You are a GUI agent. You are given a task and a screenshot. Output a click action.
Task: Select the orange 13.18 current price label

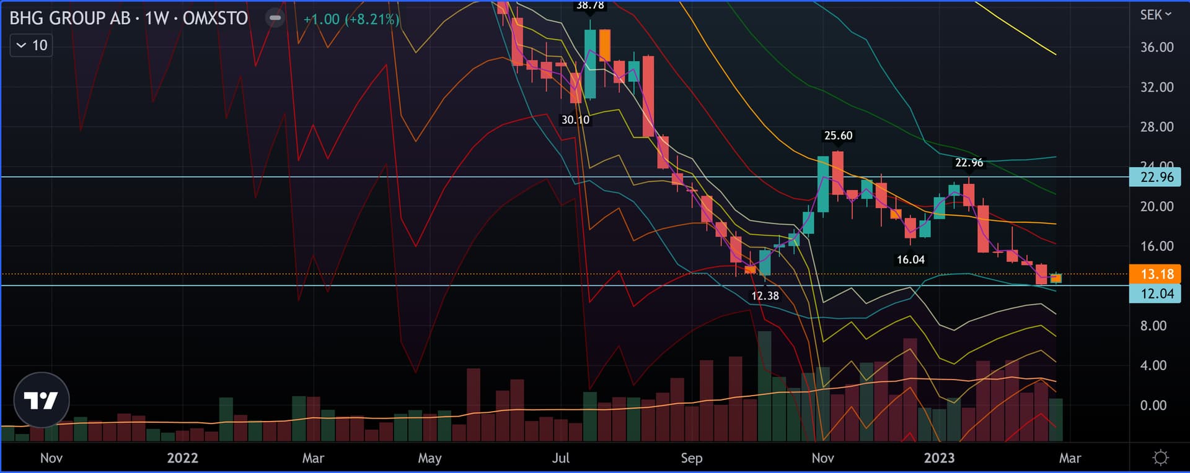click(1157, 274)
